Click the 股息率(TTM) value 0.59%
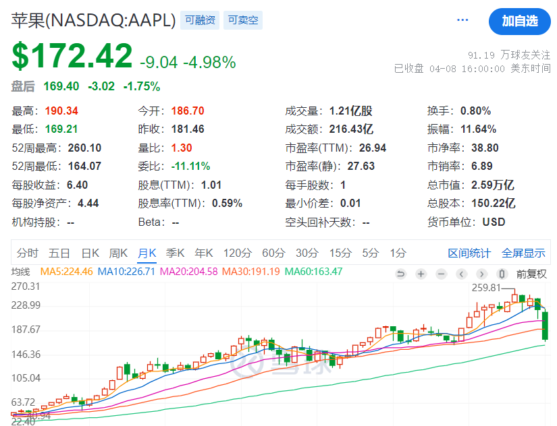This screenshot has width=557, height=426. tap(227, 204)
